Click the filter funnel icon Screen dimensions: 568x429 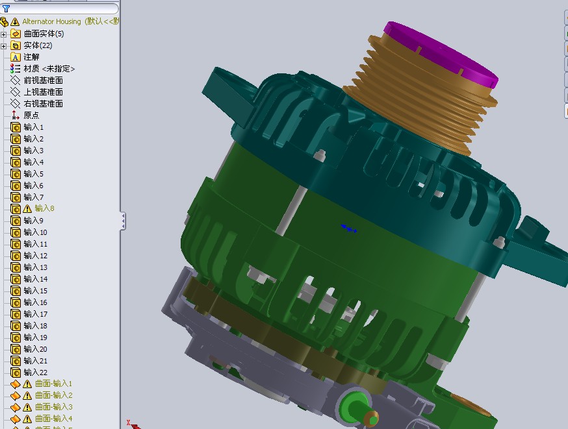click(6, 8)
